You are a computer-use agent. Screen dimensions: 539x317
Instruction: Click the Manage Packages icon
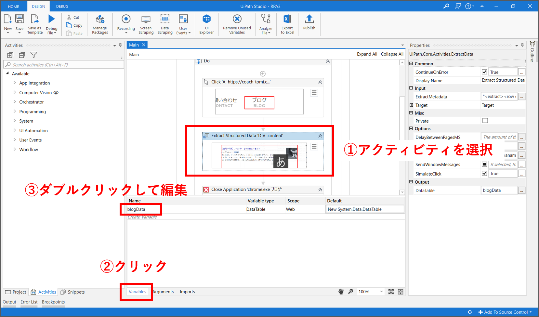click(x=100, y=20)
